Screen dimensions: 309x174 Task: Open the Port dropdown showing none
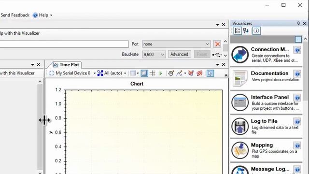click(176, 44)
